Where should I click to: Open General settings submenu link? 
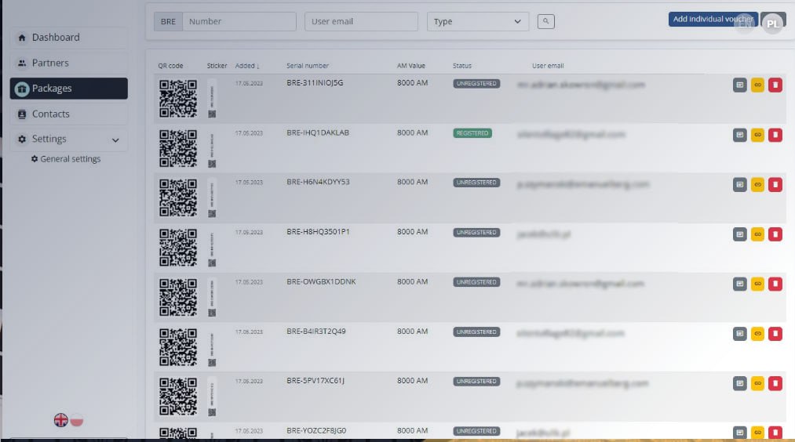click(70, 159)
